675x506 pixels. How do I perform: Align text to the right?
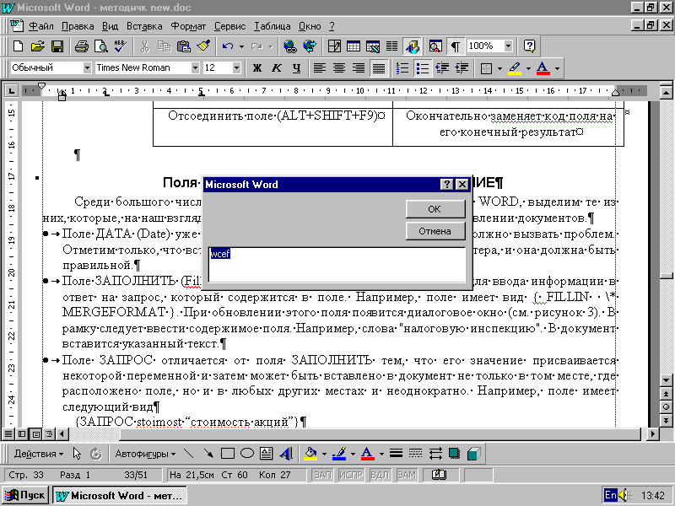pos(359,68)
